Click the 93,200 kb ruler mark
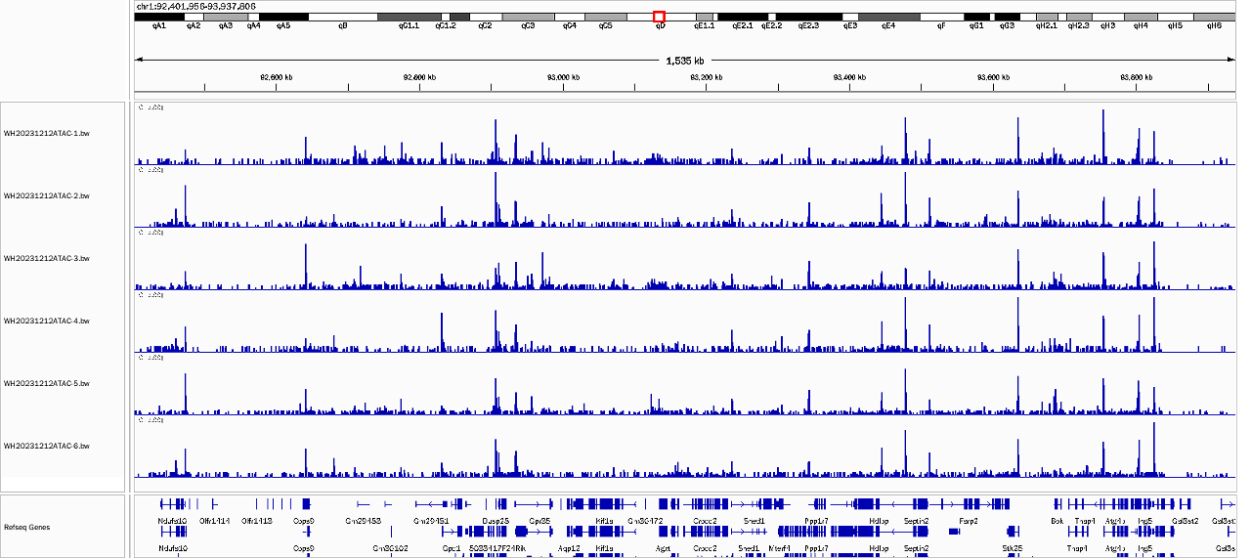Viewport: 1251px width, 558px height. 706,77
